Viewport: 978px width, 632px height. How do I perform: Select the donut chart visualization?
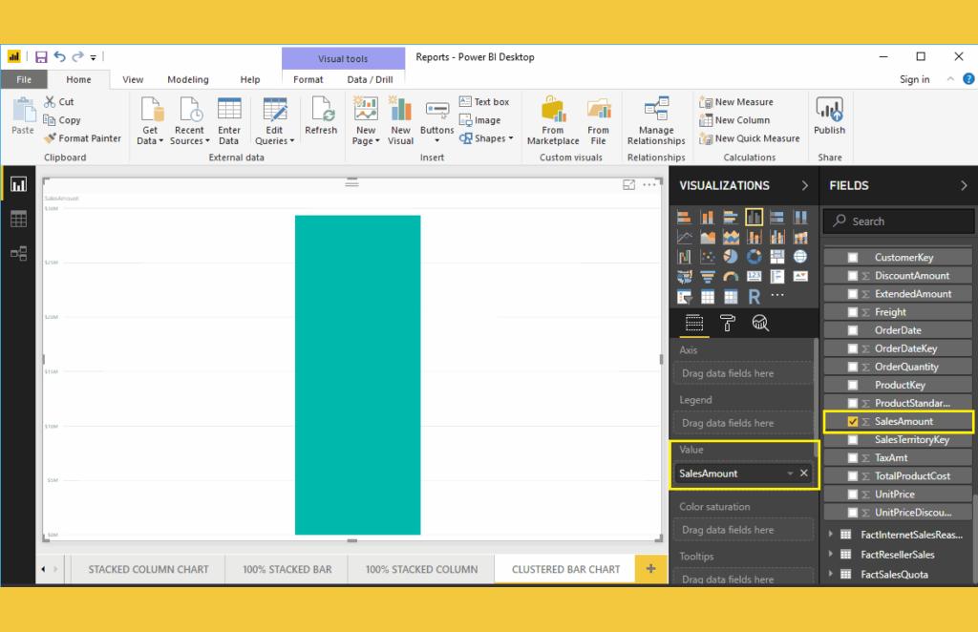pos(755,256)
